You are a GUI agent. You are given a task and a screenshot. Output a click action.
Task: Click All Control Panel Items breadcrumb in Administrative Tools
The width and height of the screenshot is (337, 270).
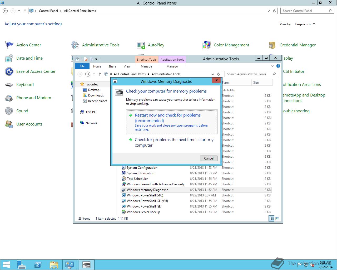[x=130, y=74]
